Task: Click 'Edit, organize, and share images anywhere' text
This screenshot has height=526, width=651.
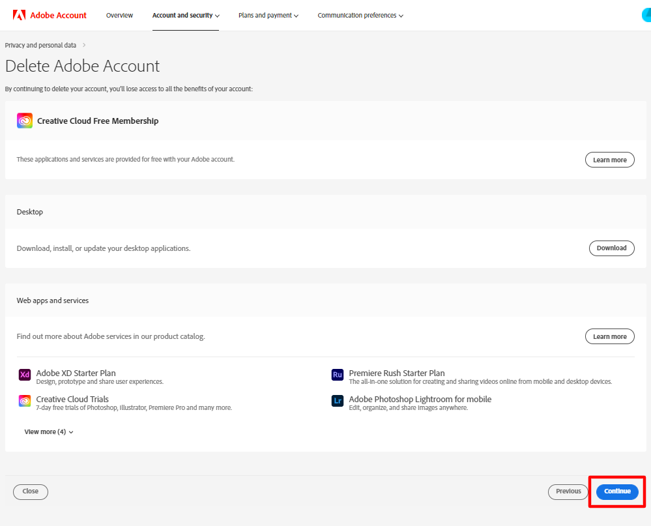Action: pyautogui.click(x=408, y=407)
